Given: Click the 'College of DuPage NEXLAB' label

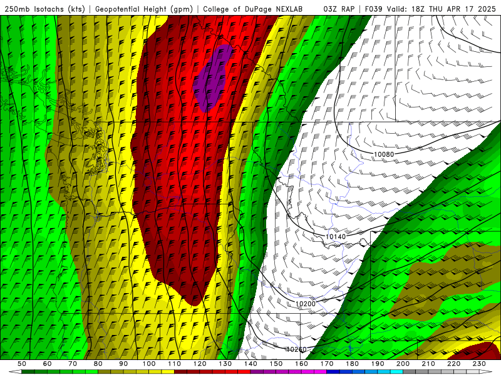Looking at the screenshot, I should pyautogui.click(x=252, y=9).
